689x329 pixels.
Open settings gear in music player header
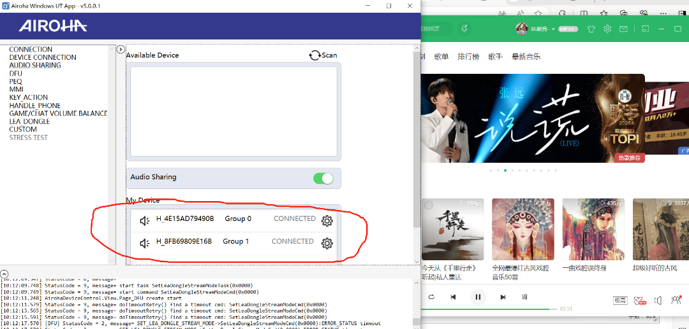tap(607, 29)
